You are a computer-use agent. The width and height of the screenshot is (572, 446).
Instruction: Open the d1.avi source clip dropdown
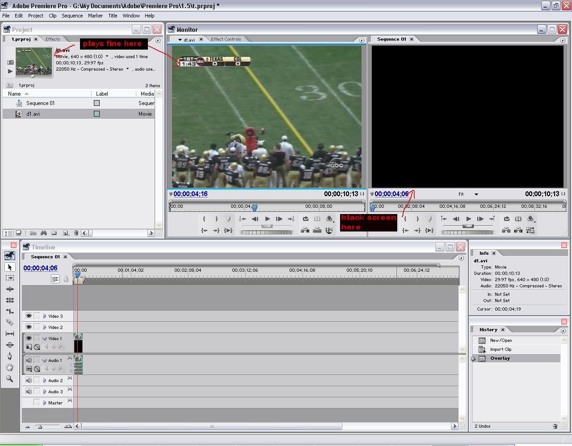coord(180,39)
